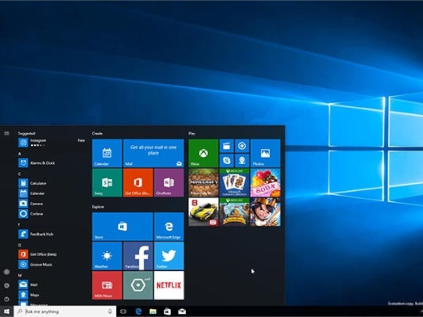The height and width of the screenshot is (317, 423).
Task: Open Task View next to the search box
Action: tap(122, 312)
